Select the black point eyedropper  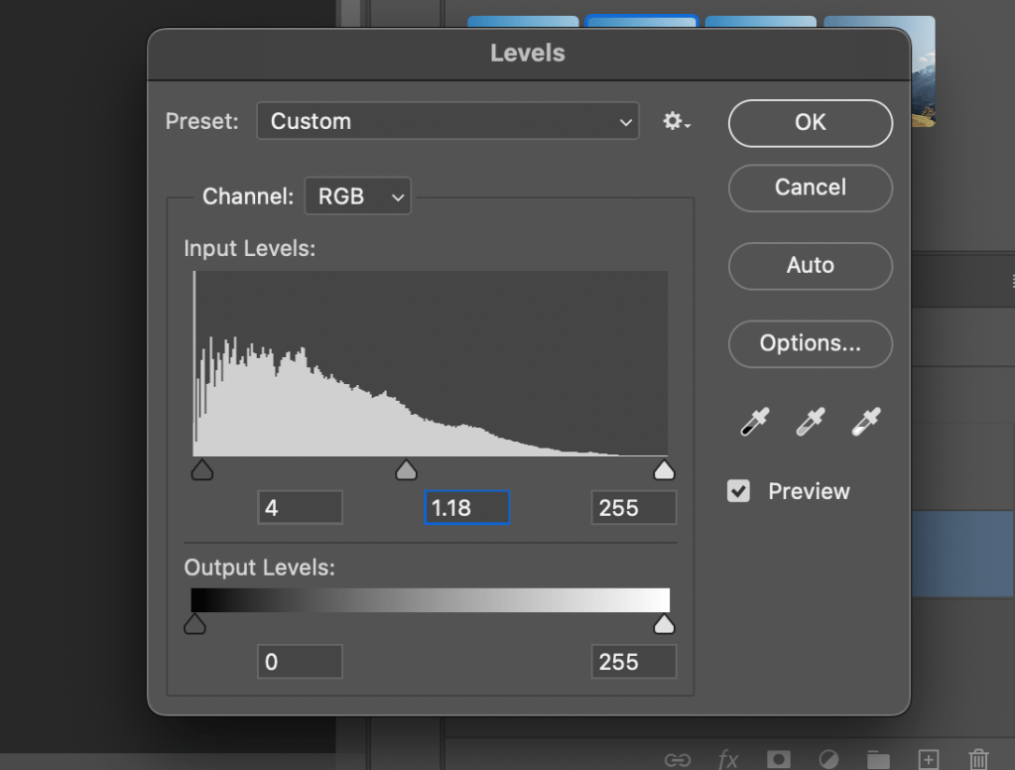755,423
